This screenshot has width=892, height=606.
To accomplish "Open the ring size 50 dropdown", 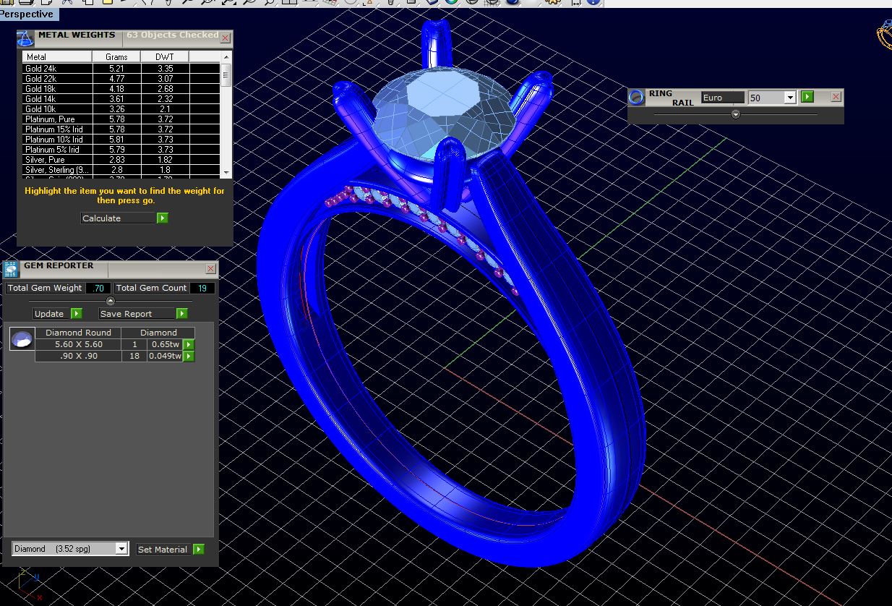I will [790, 98].
